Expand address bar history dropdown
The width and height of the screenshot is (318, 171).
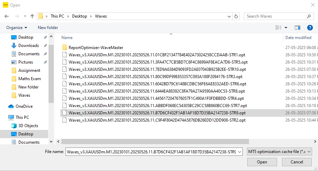(229, 16)
